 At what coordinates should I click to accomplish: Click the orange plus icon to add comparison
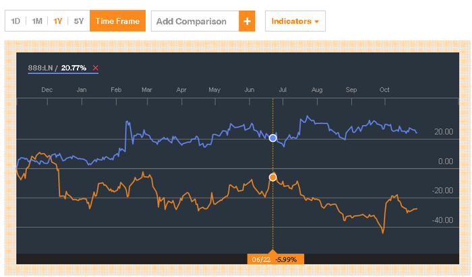tap(247, 21)
